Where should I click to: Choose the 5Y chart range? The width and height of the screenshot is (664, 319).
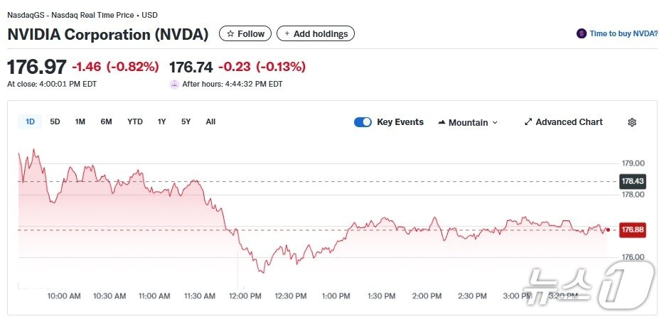pos(186,121)
